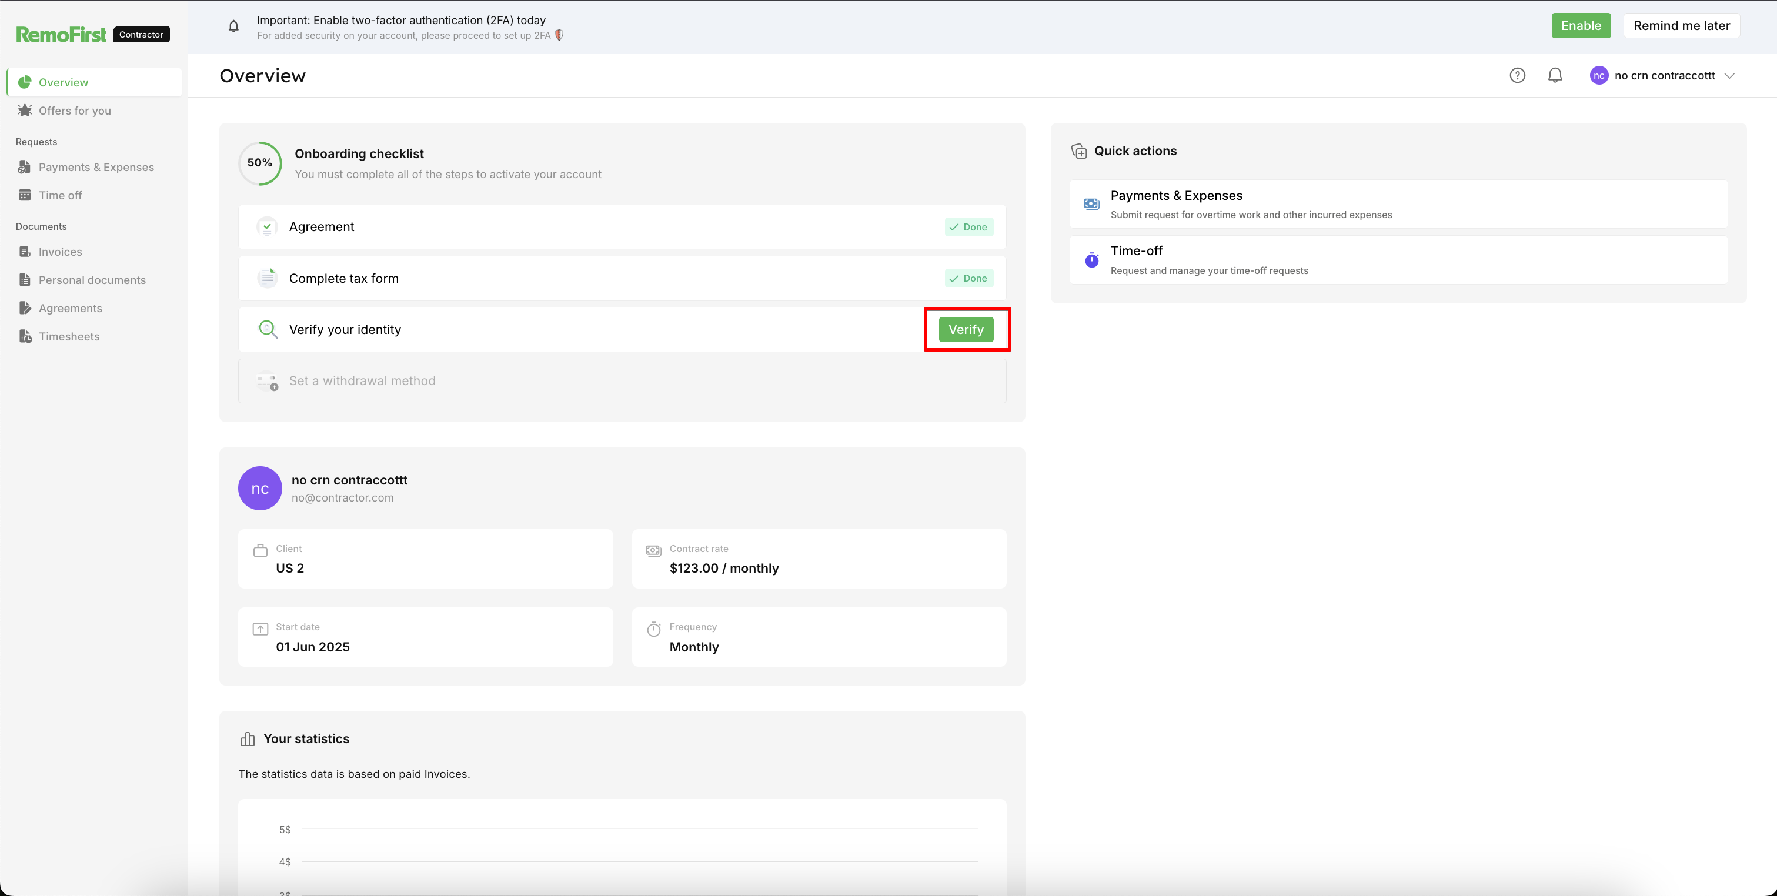Click the Start date calendar icon
Image resolution: width=1777 pixels, height=896 pixels.
(260, 629)
